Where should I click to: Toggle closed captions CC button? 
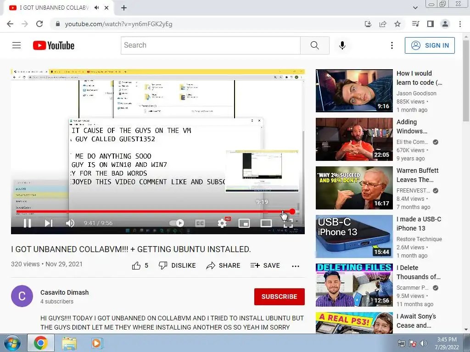tap(200, 223)
